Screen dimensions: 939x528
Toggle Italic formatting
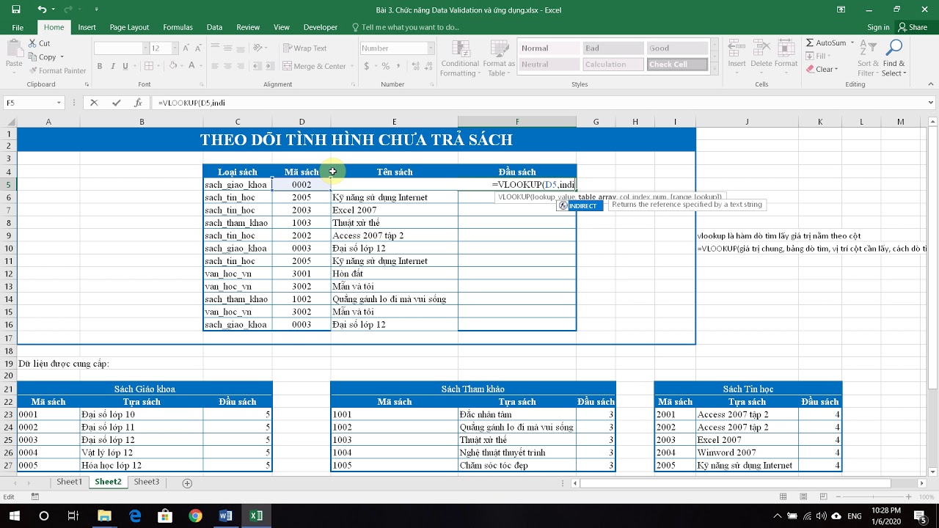pos(113,66)
